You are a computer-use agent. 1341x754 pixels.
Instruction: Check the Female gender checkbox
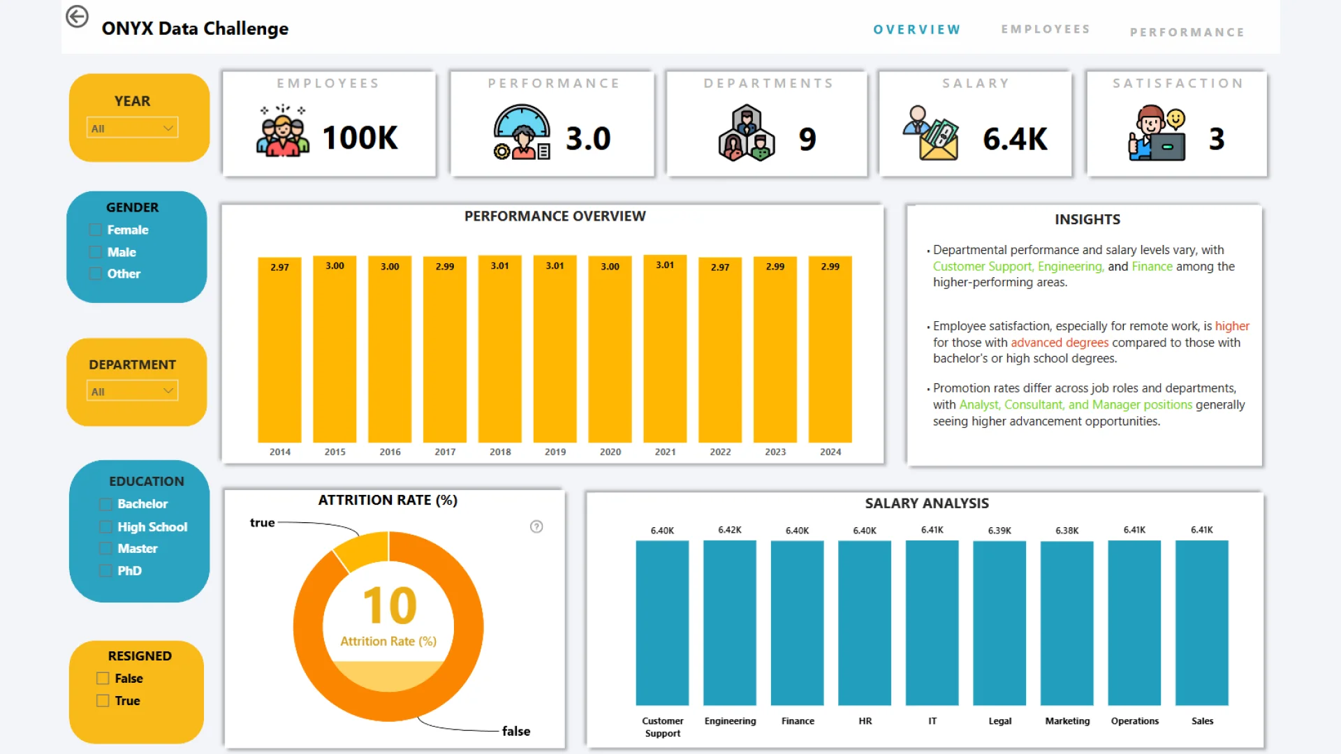[x=96, y=230]
